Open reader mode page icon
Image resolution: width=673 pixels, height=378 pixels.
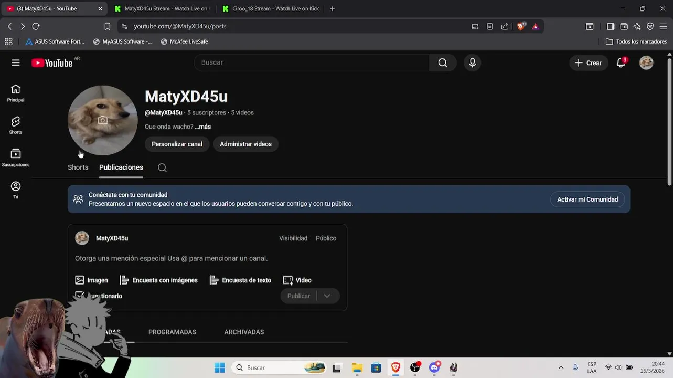[490, 26]
